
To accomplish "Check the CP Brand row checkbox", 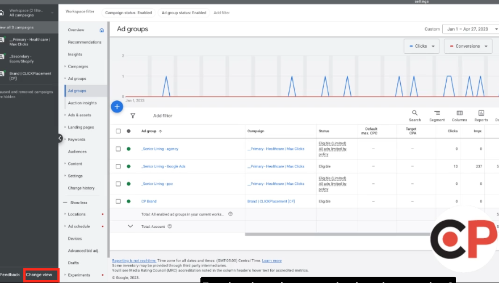I will 118,201.
